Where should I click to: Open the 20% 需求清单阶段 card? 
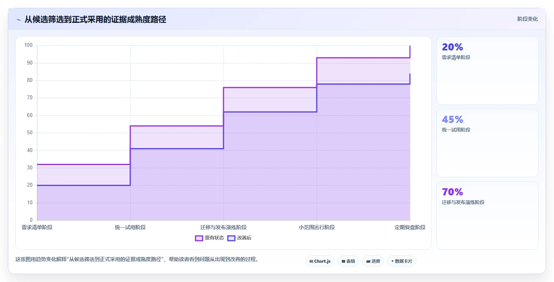point(487,70)
